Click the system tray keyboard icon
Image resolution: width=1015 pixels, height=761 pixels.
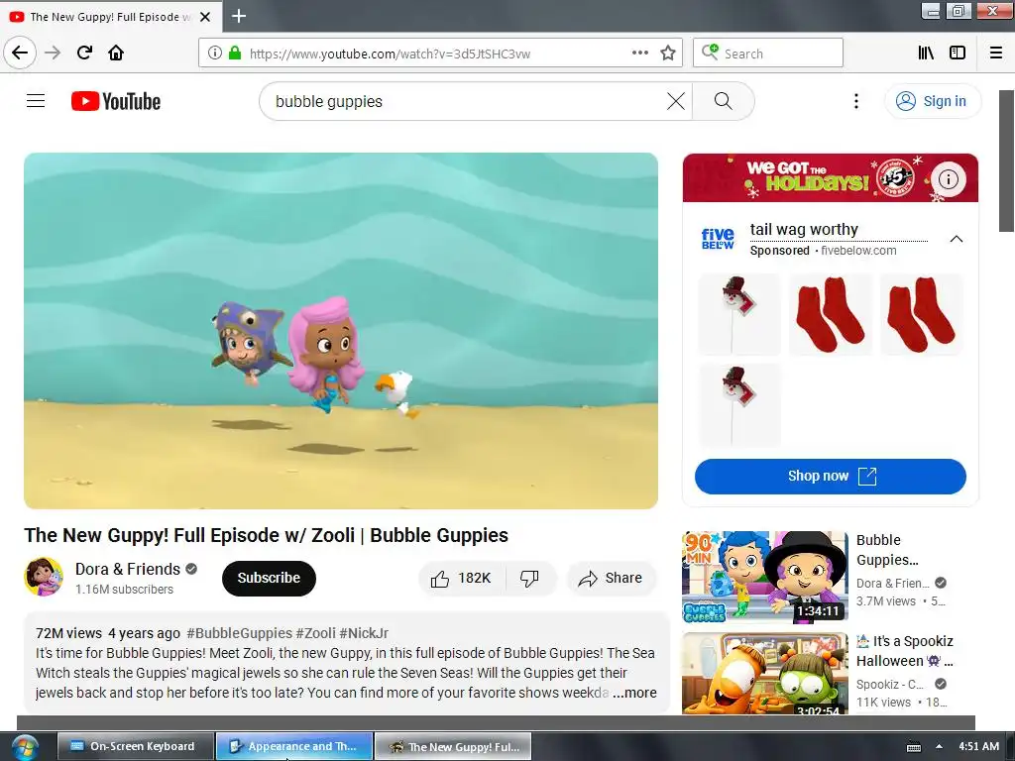pyautogui.click(x=913, y=747)
